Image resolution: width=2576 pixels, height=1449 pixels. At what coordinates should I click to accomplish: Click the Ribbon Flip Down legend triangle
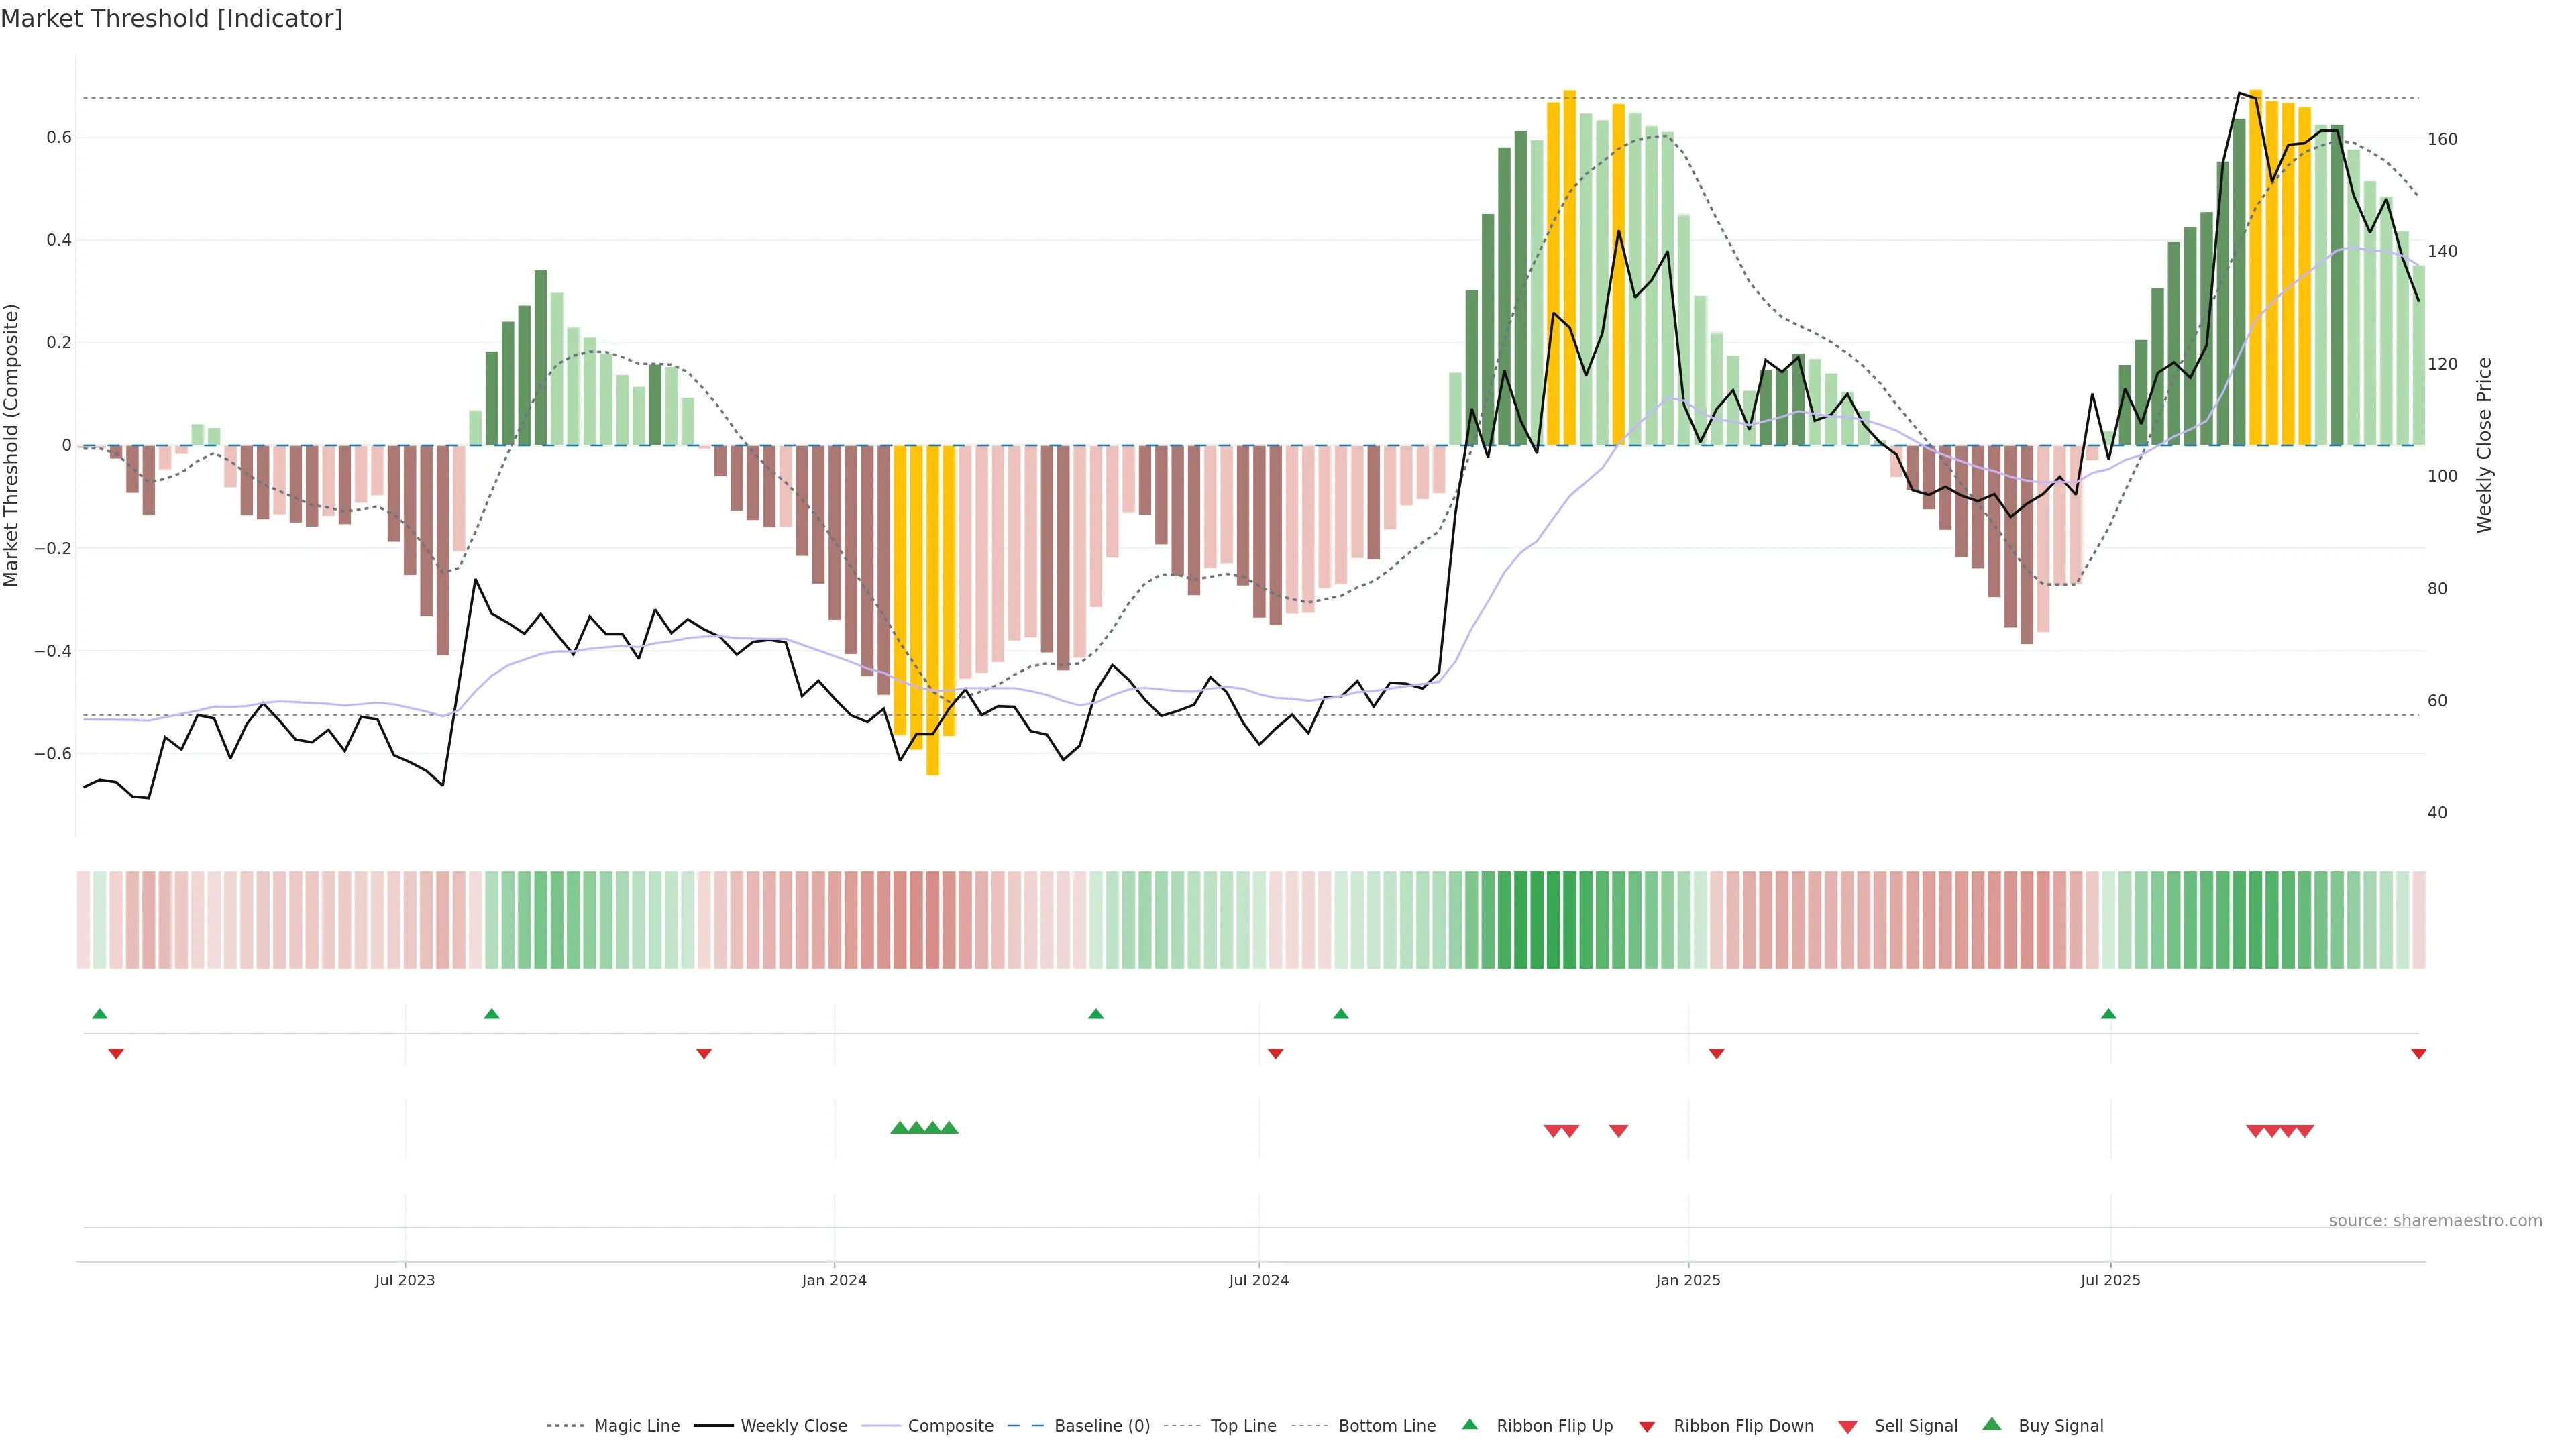[x=1647, y=1427]
